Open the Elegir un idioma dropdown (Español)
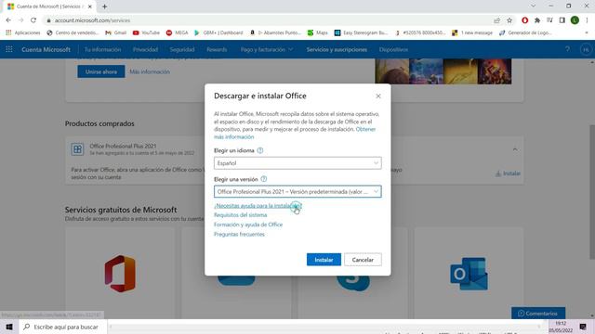Image resolution: width=595 pixels, height=334 pixels. coord(297,163)
